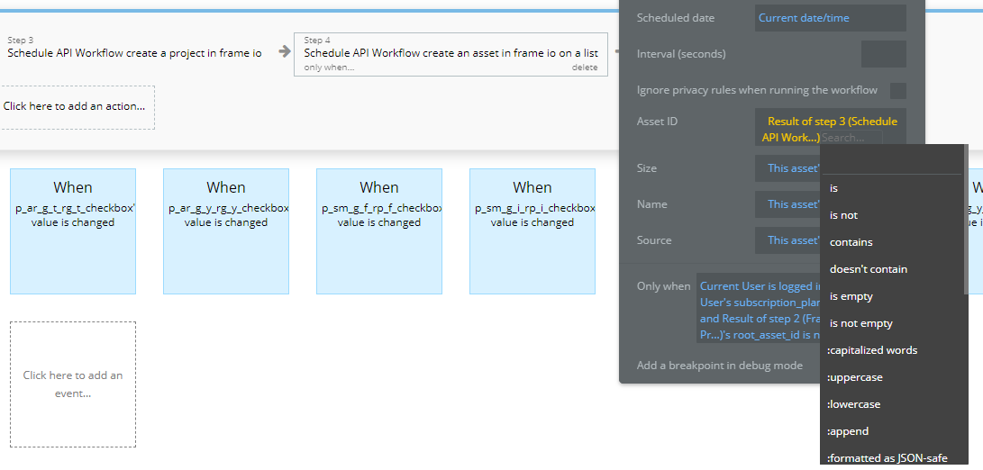Image resolution: width=983 pixels, height=470 pixels.
Task: Click here to add an action
Action: tap(75, 106)
